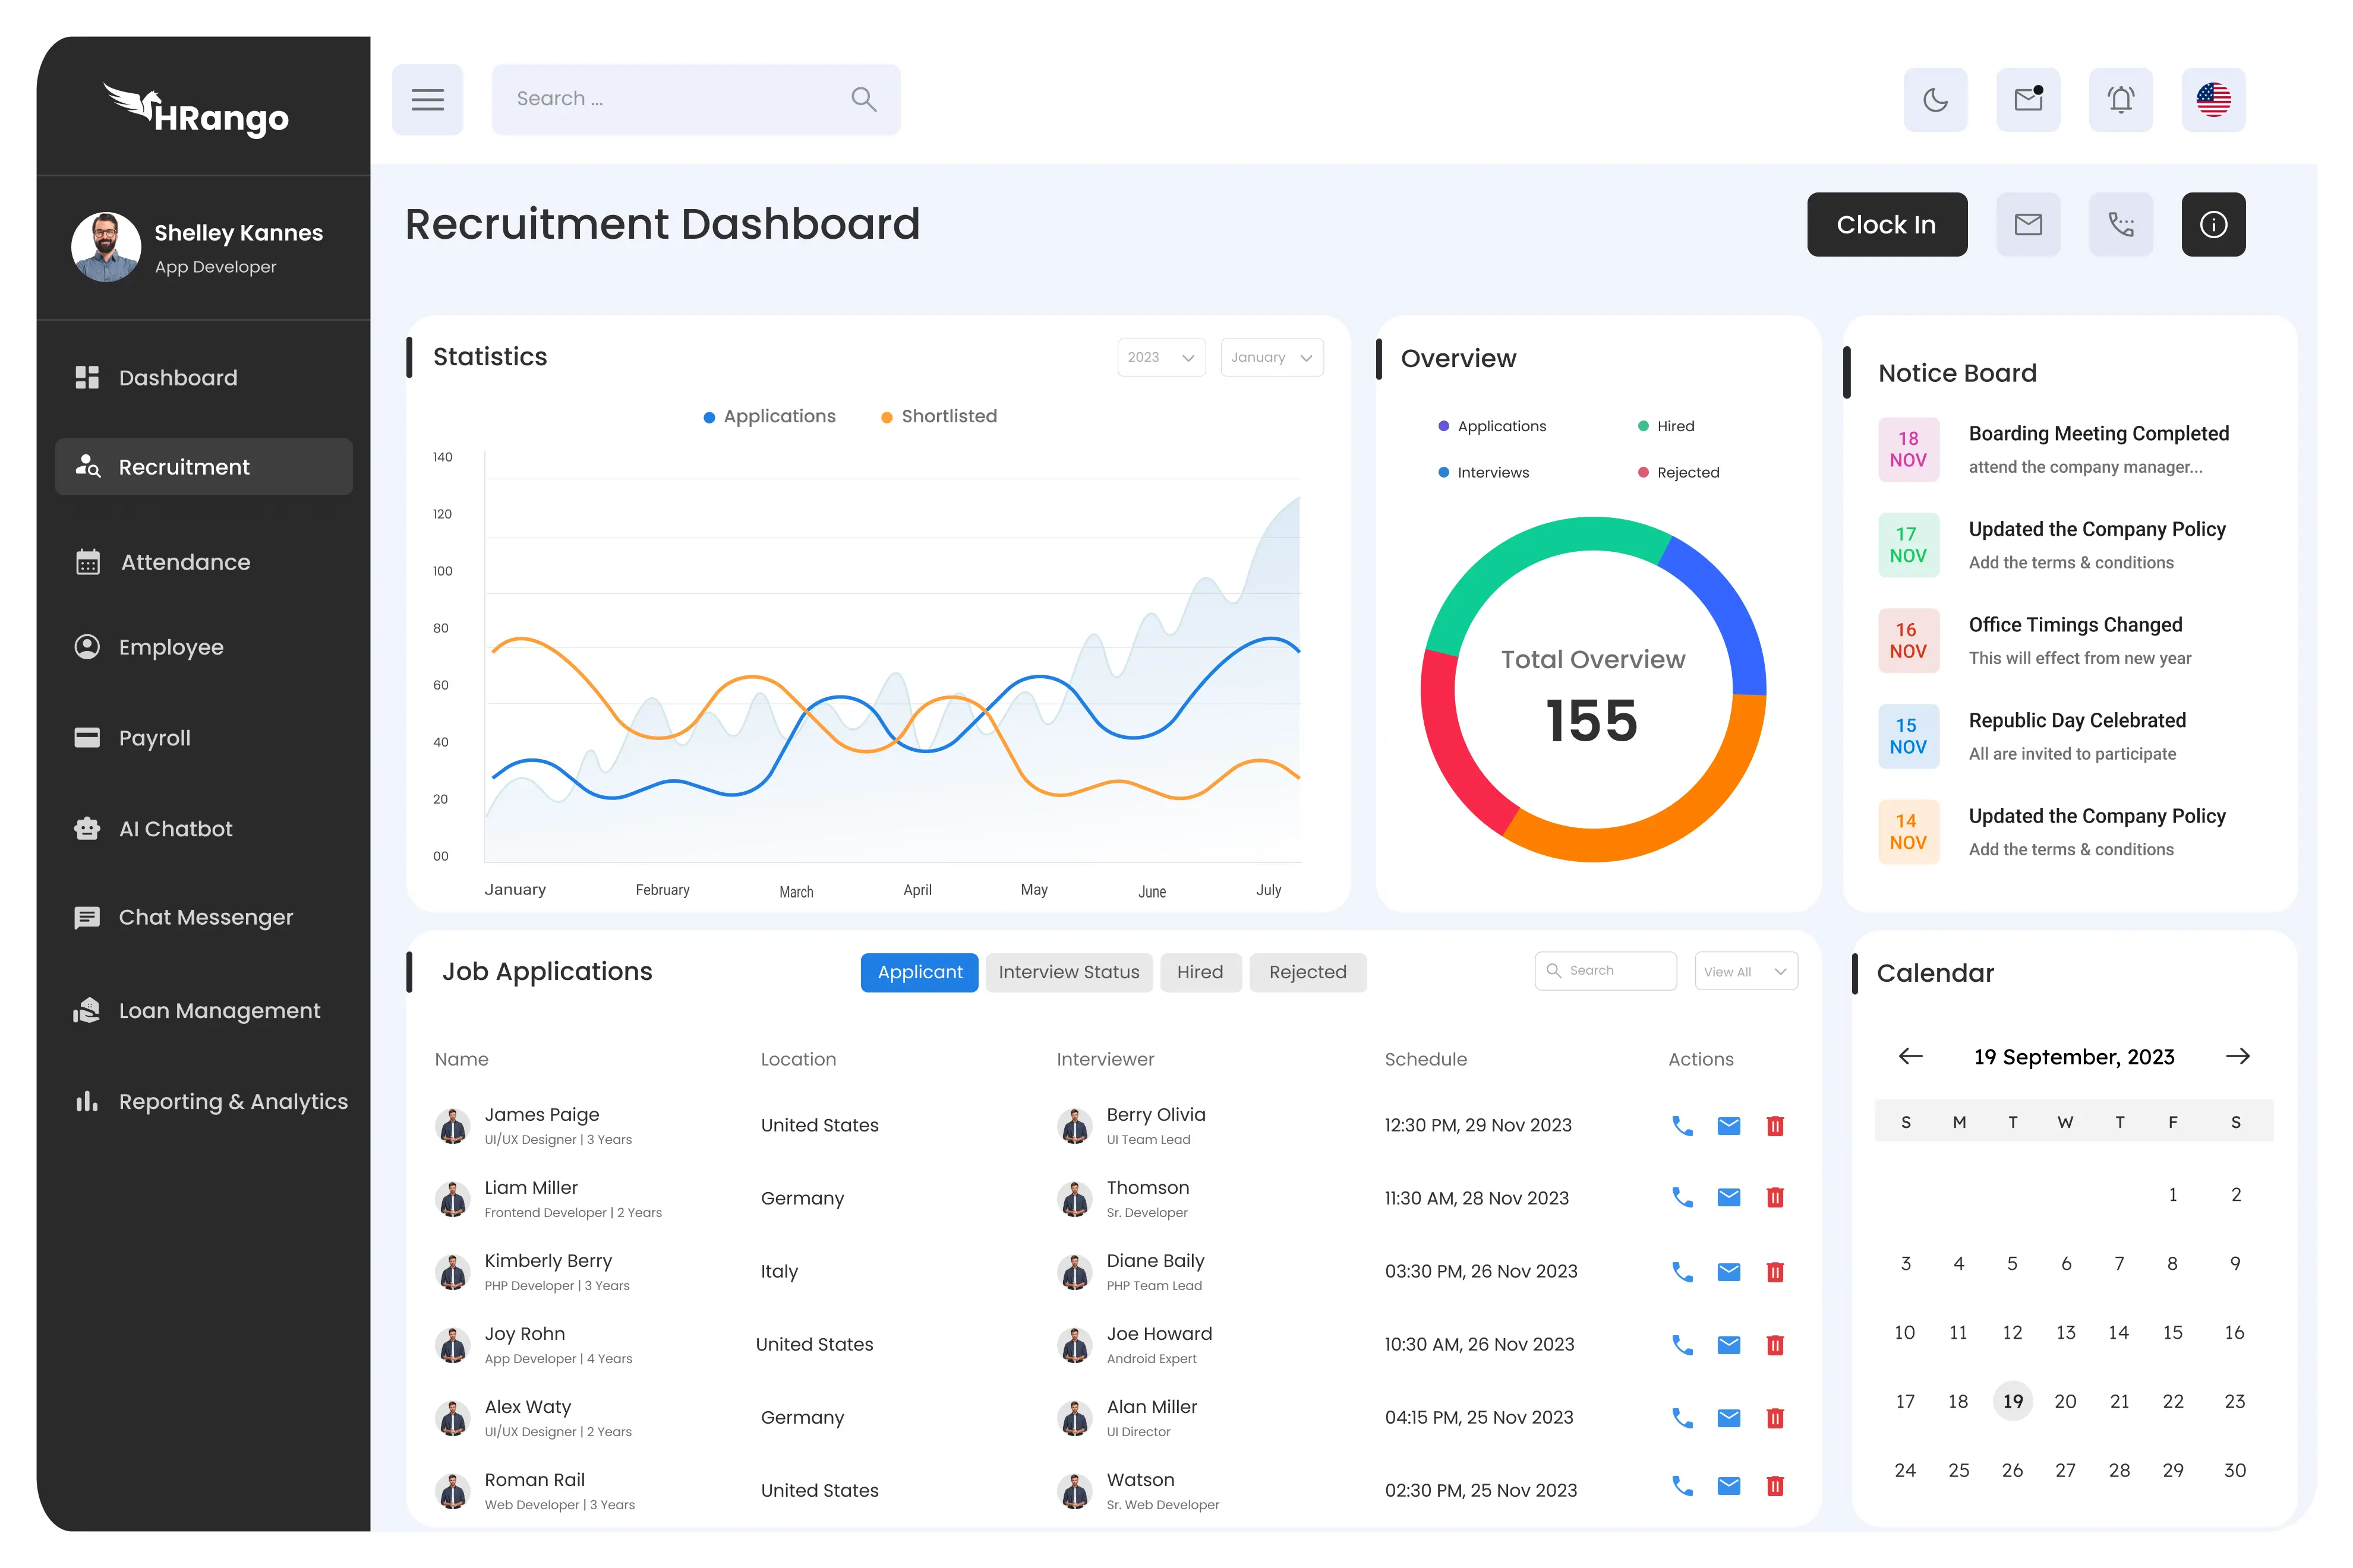The image size is (2353, 1568).
Task: Open the hamburger menu icon
Action: point(427,100)
